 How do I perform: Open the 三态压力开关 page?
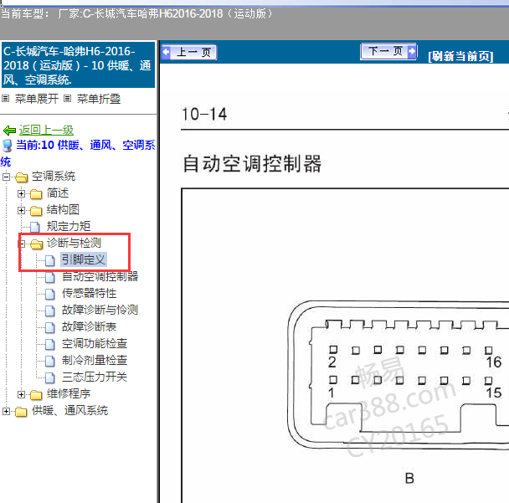95,377
